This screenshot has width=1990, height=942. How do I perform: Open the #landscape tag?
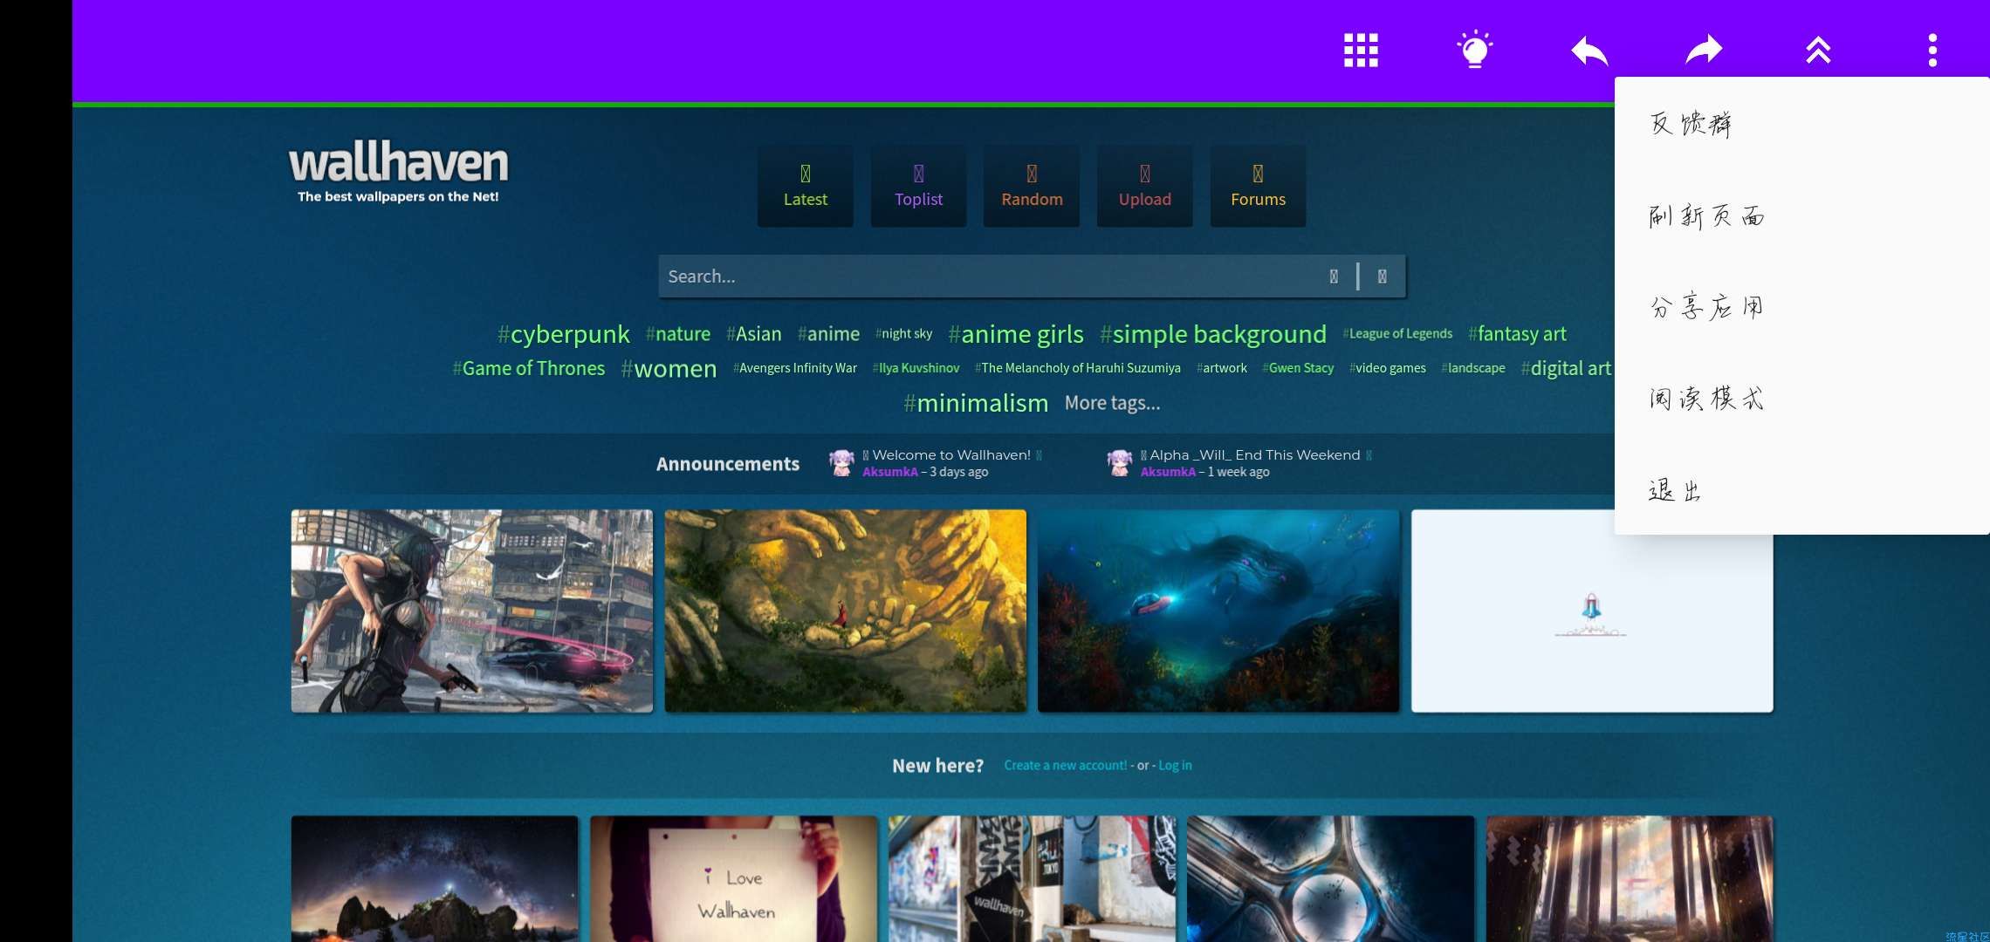pos(1473,368)
